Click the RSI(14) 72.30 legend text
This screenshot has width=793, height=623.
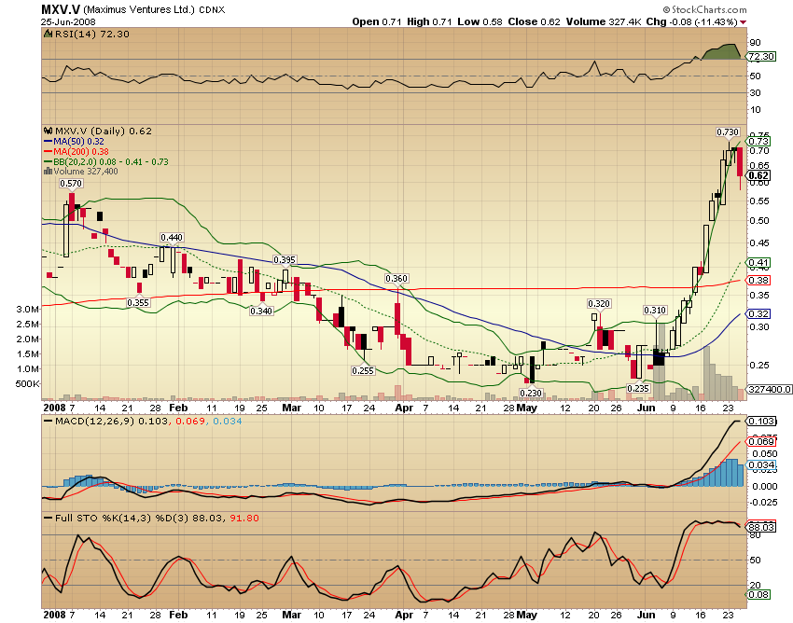point(92,34)
